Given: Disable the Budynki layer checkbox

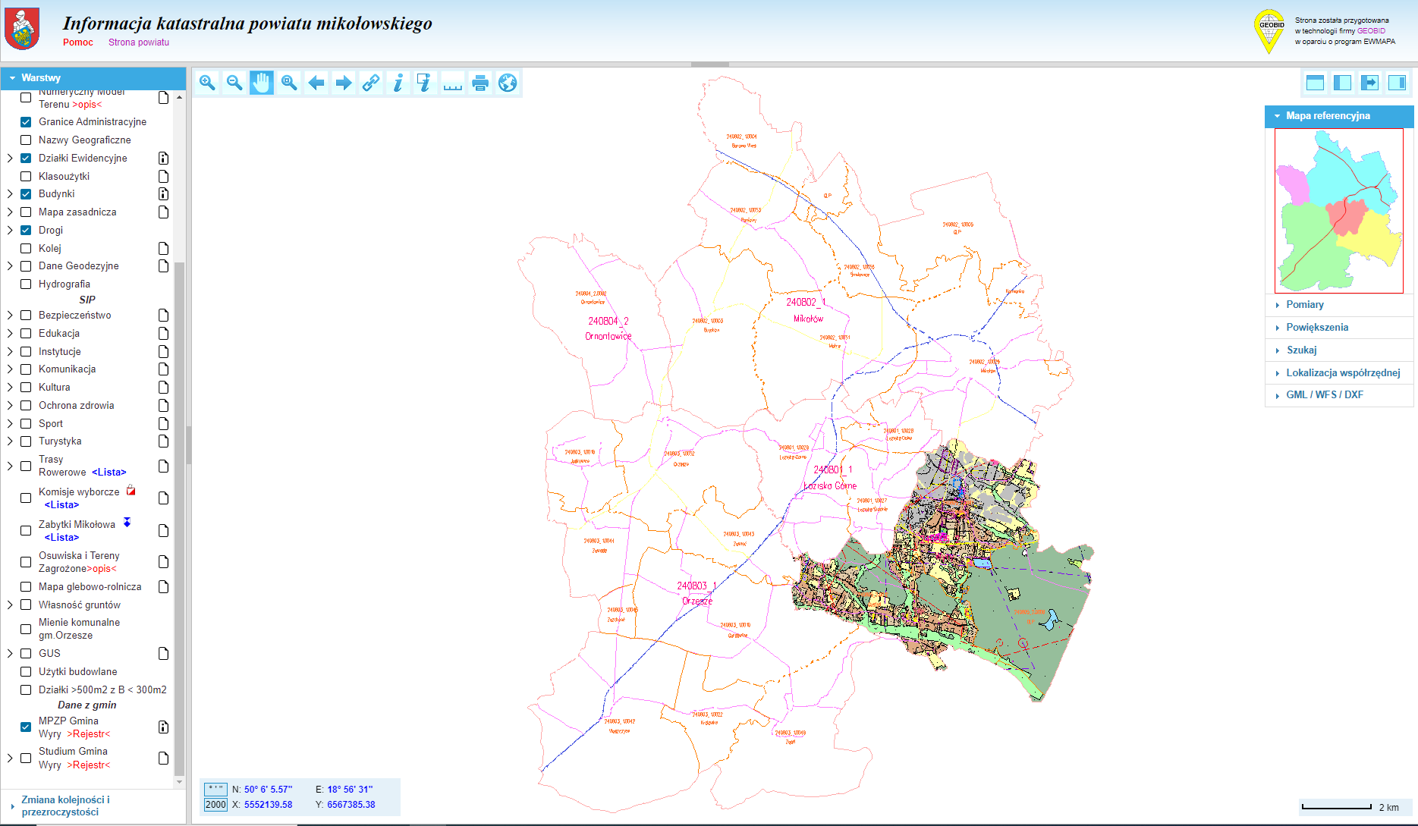Looking at the screenshot, I should [x=26, y=194].
